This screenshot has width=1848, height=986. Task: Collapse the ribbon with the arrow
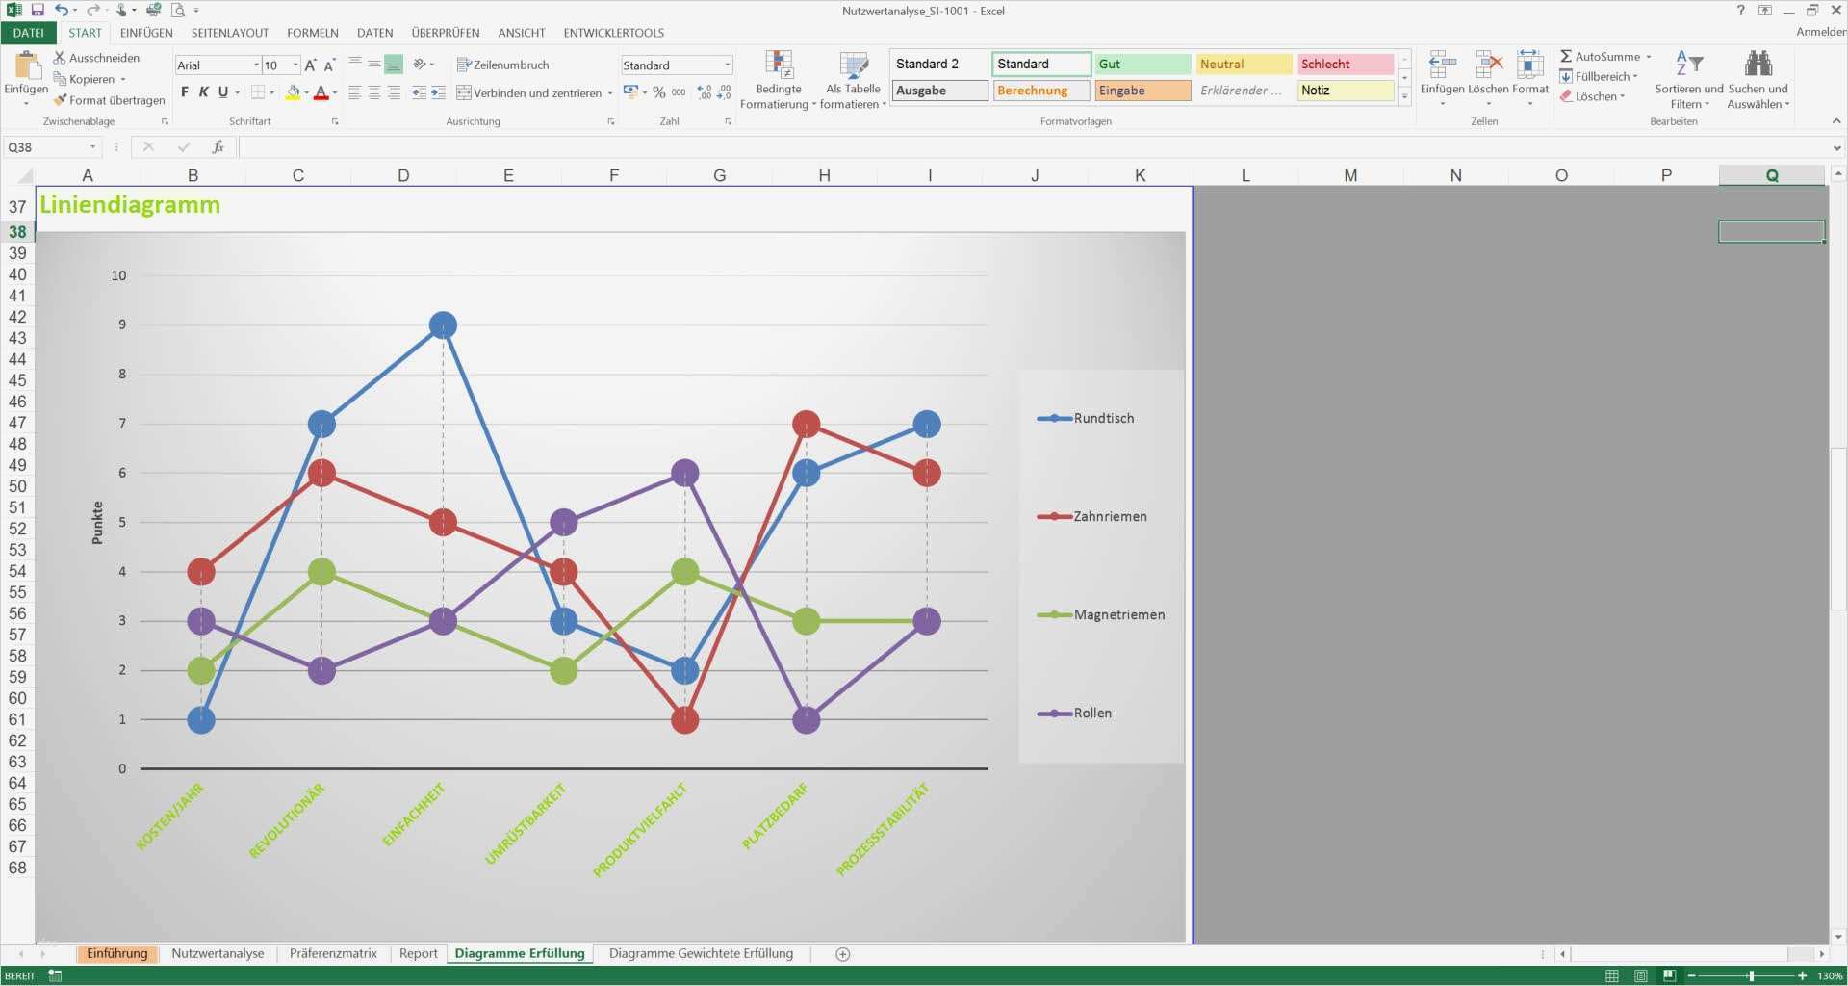click(x=1836, y=121)
